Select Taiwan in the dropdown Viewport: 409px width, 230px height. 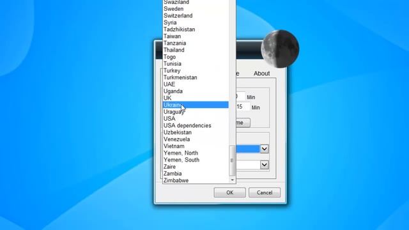click(196, 36)
